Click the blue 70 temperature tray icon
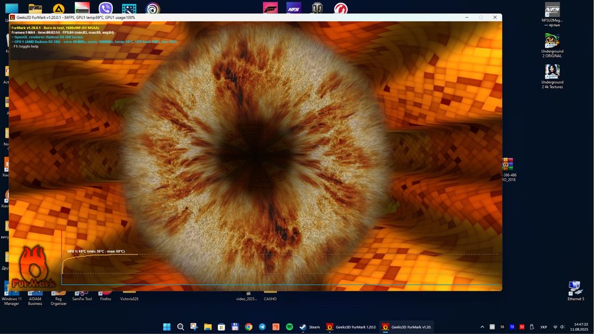 (x=512, y=327)
